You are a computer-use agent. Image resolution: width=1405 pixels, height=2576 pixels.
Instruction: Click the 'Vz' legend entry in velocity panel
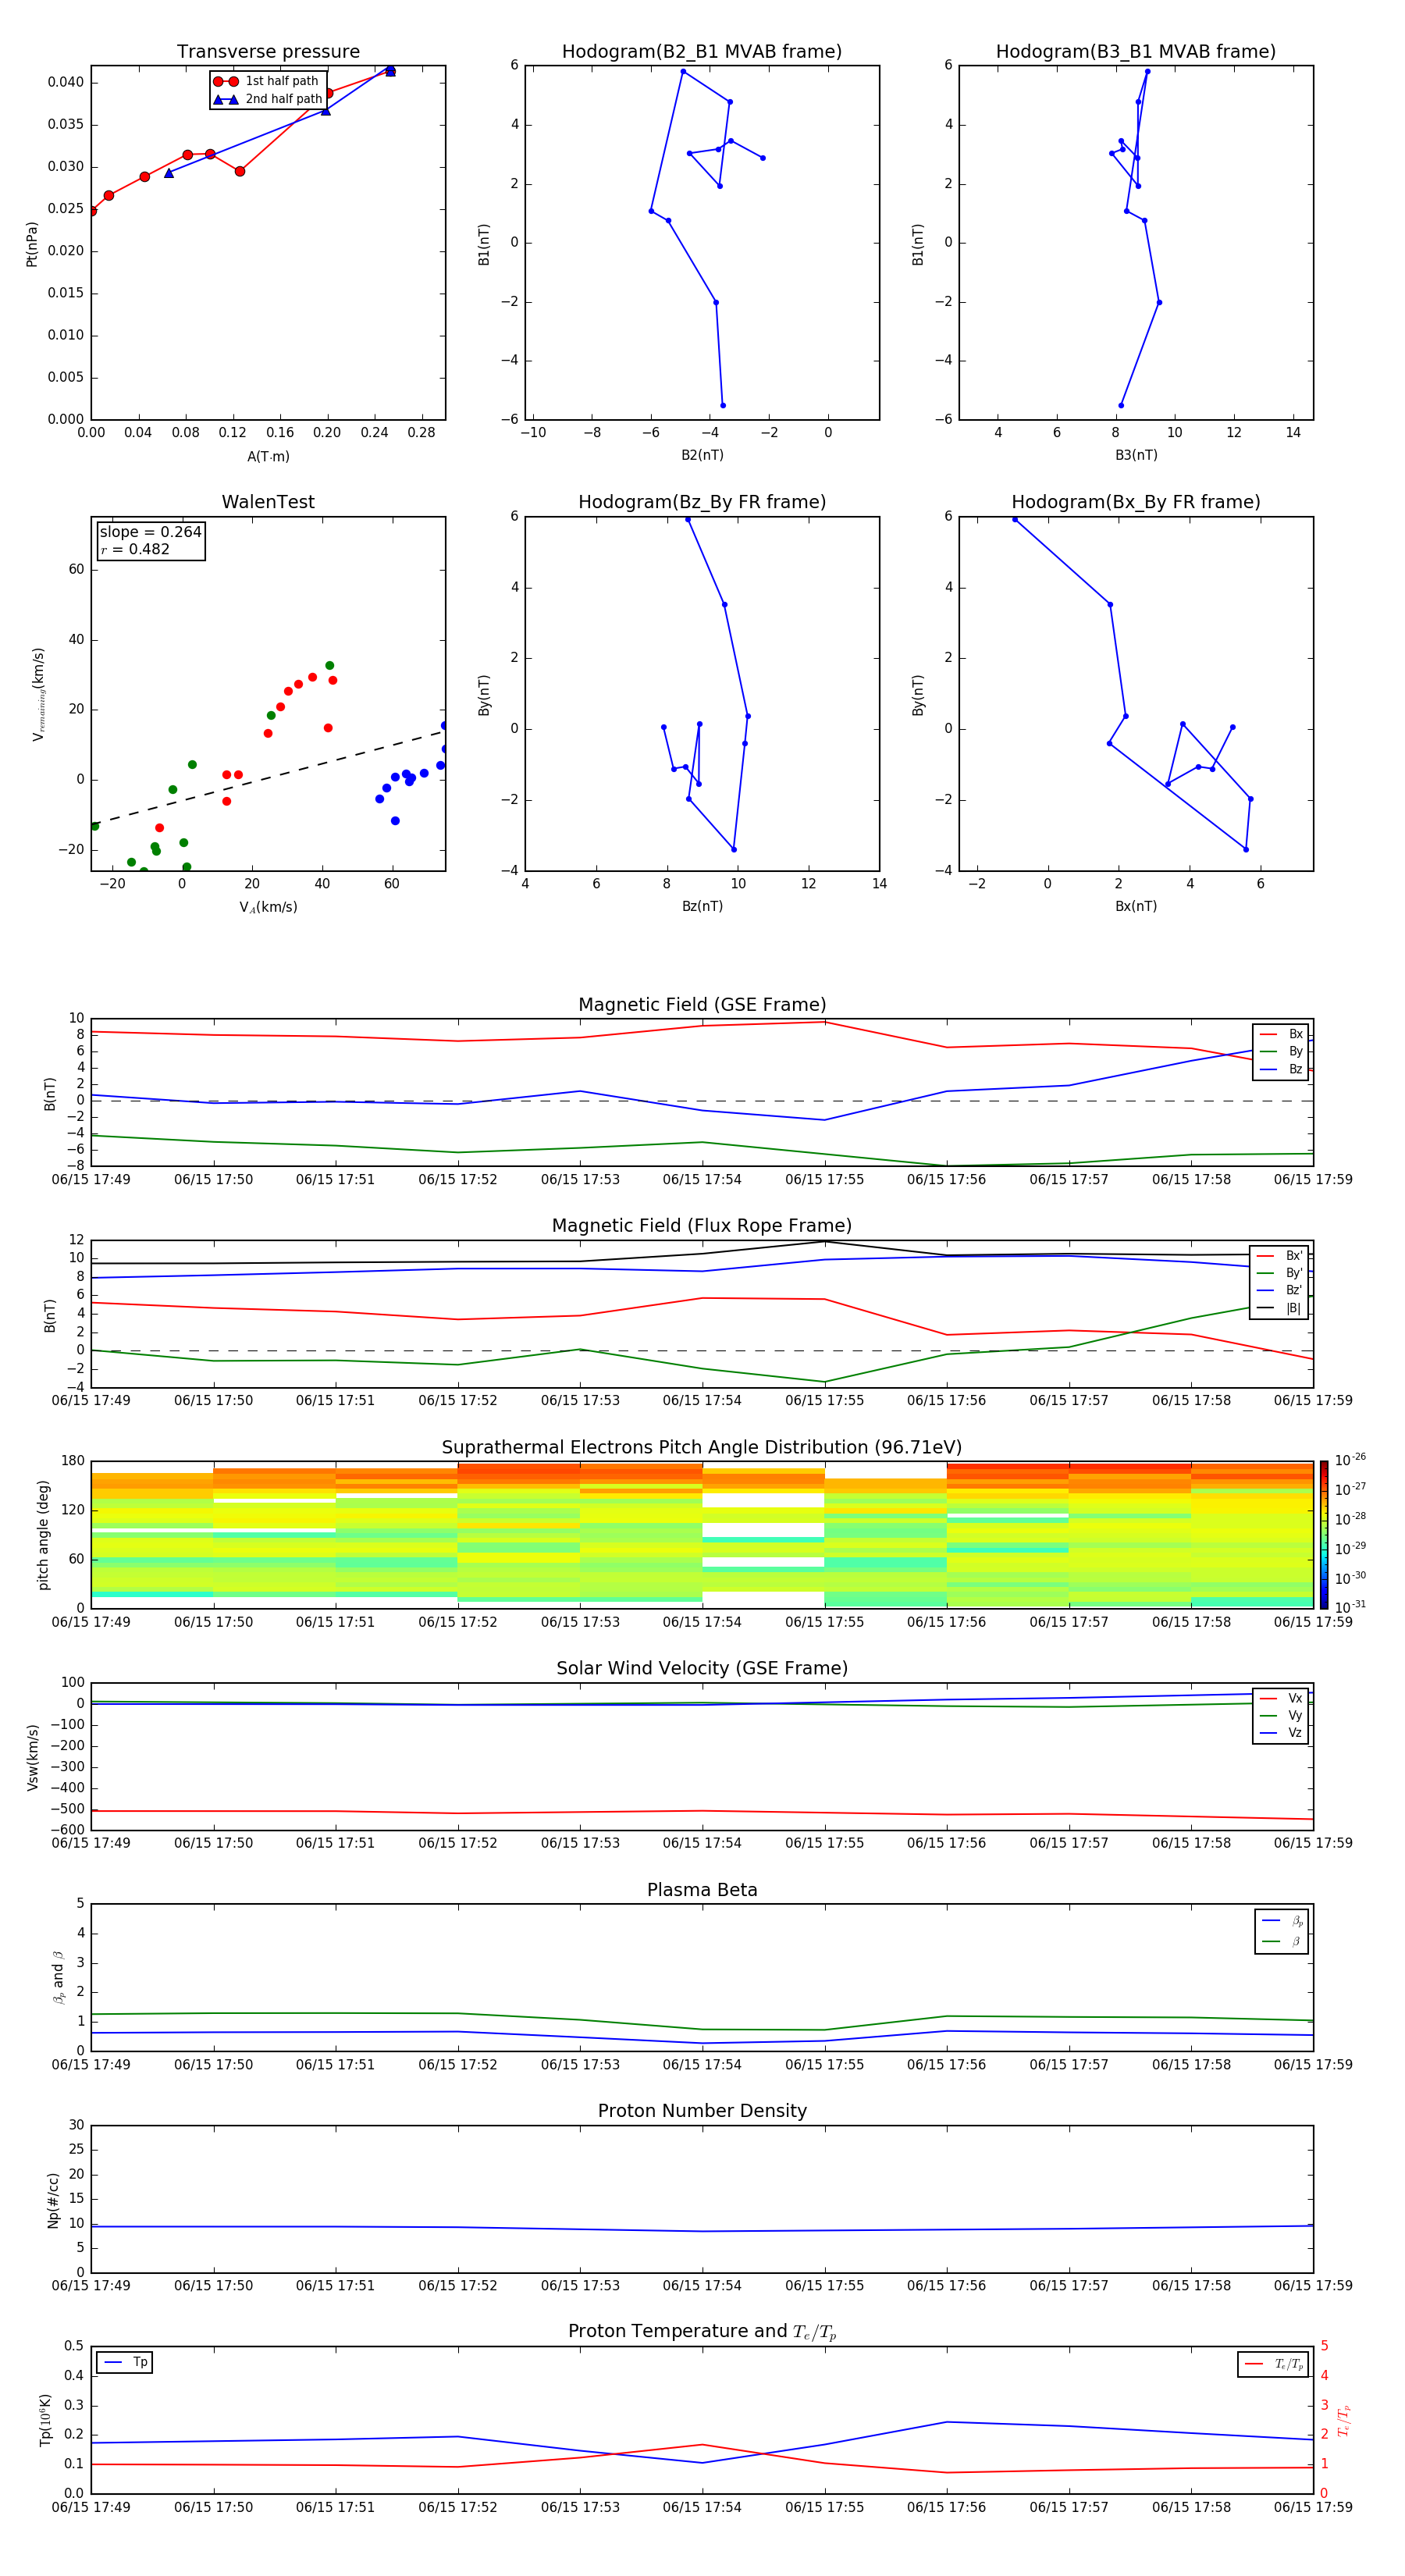1281,1733
